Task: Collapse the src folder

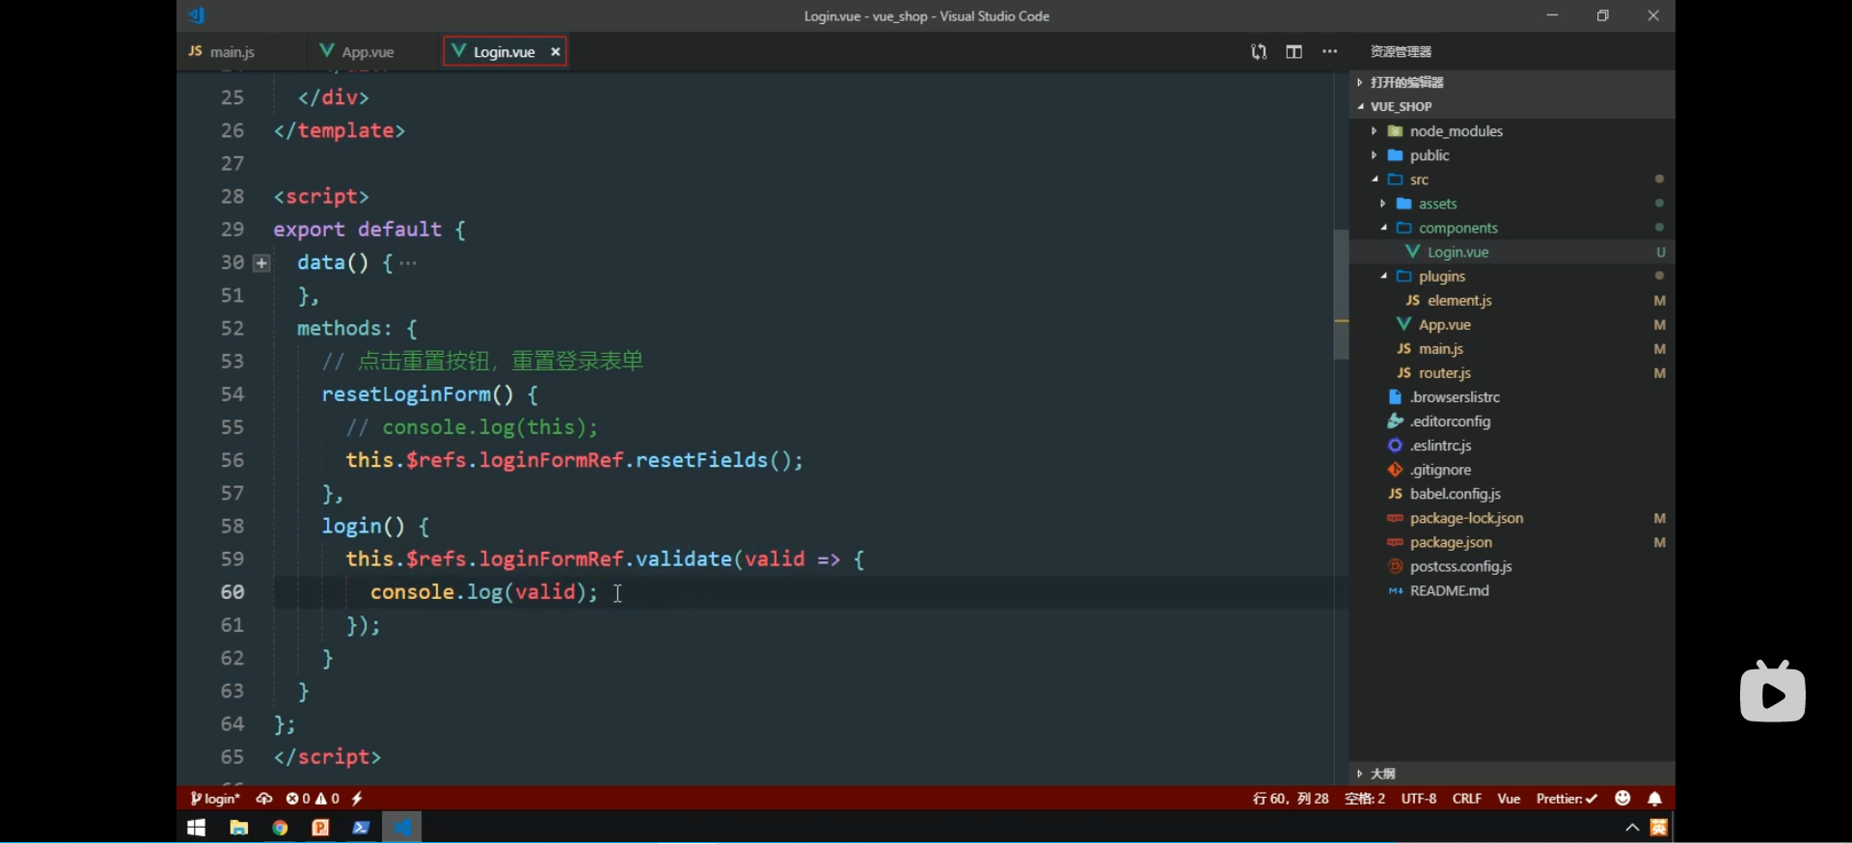Action: (1512, 179)
